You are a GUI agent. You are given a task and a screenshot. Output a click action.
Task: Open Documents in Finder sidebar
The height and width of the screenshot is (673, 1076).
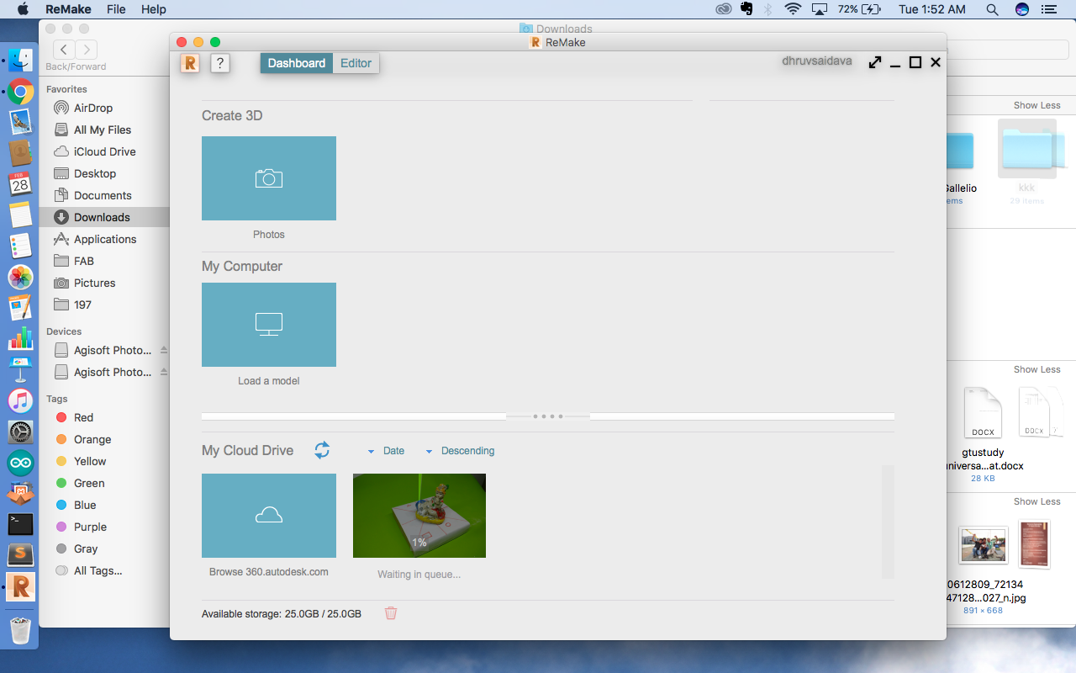[x=104, y=195]
